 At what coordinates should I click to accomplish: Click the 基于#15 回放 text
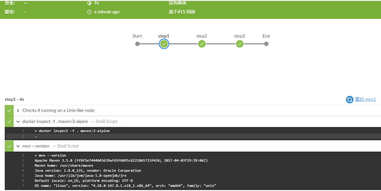pyautogui.click(x=182, y=12)
